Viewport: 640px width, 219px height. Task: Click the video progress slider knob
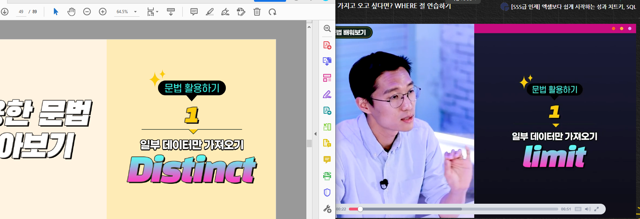point(360,209)
